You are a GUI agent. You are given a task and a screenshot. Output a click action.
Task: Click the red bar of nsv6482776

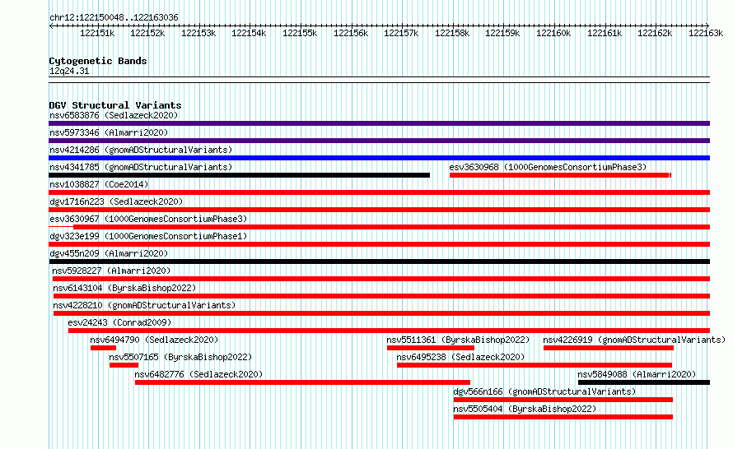coord(302,382)
